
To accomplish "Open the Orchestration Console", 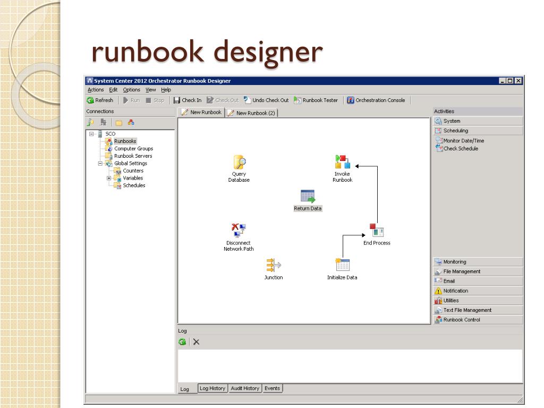I will click(376, 100).
